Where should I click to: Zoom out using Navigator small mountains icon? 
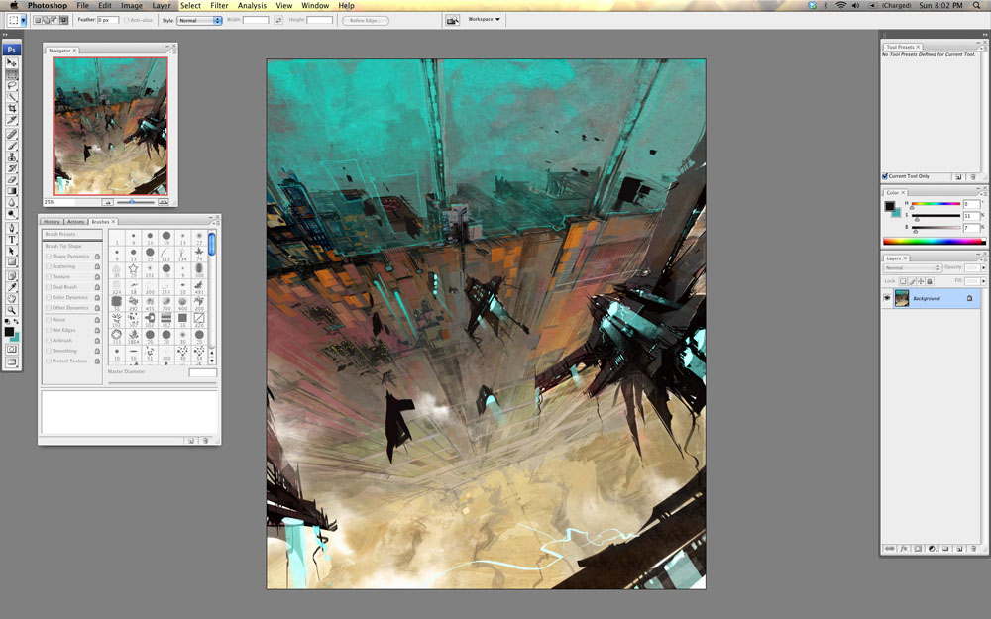click(x=107, y=202)
